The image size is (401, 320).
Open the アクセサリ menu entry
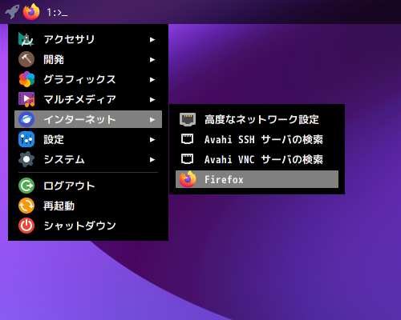point(88,39)
